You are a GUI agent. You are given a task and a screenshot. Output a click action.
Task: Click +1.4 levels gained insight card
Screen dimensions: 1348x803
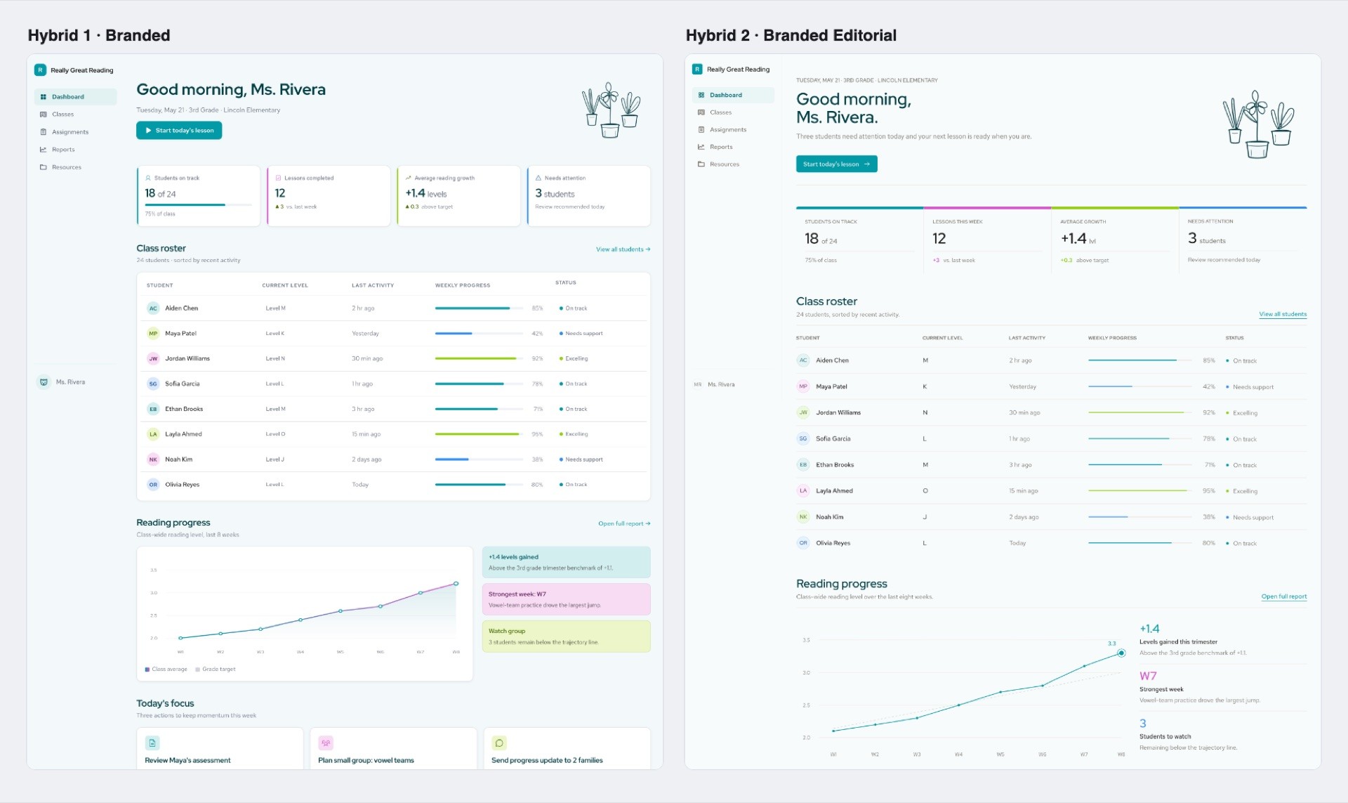coord(566,562)
